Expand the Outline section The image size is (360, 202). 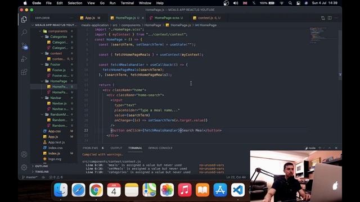point(41,166)
